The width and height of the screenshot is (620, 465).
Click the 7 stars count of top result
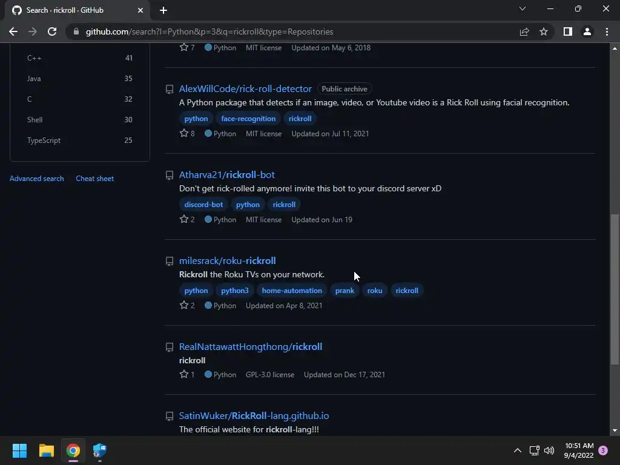click(x=187, y=47)
